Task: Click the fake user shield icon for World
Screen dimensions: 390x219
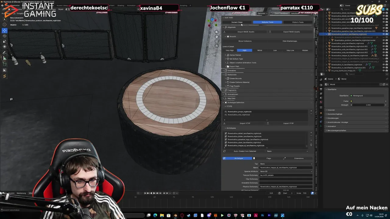Action: pos(381,84)
